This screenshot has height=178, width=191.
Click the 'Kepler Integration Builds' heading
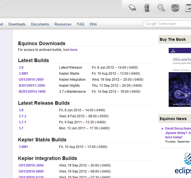[47, 158]
